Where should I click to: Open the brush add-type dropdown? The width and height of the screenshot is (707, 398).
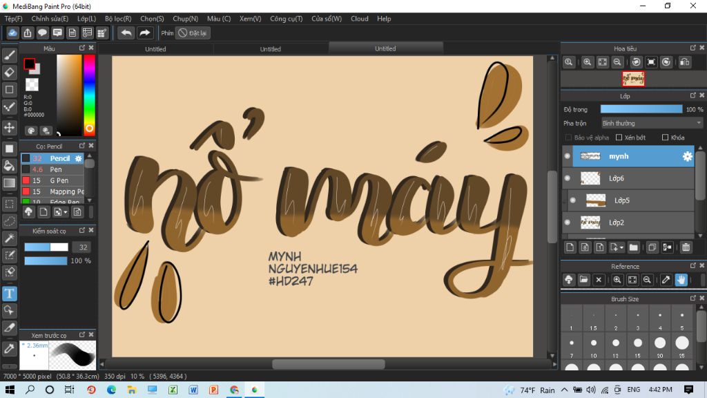(65, 212)
